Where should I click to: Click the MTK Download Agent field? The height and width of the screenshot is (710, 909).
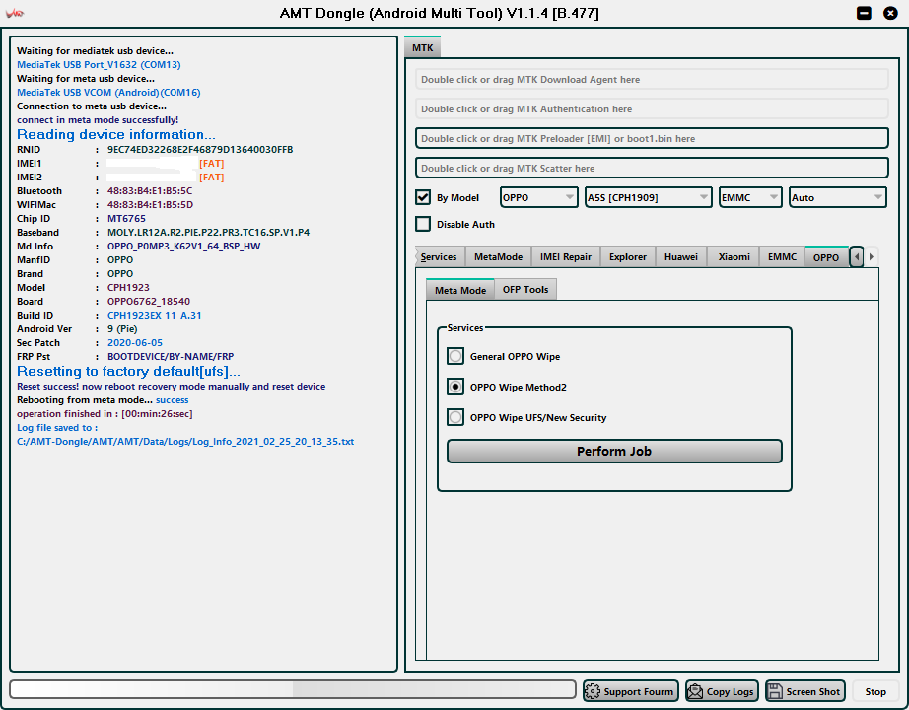pos(652,80)
